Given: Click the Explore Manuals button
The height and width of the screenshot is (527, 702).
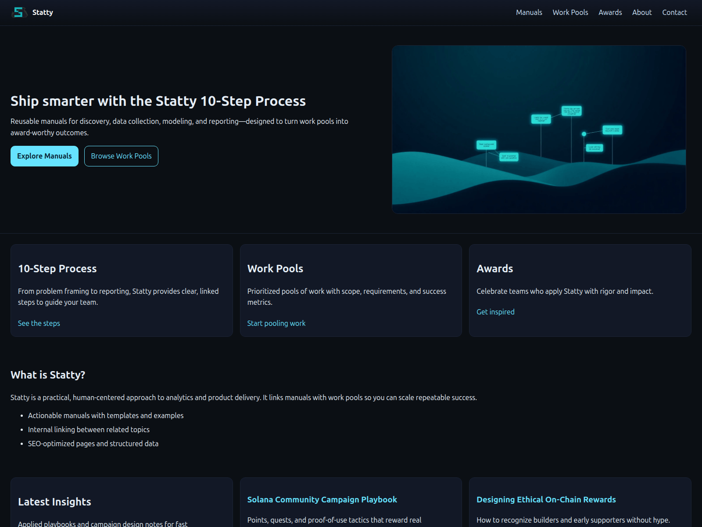Looking at the screenshot, I should click(x=44, y=156).
